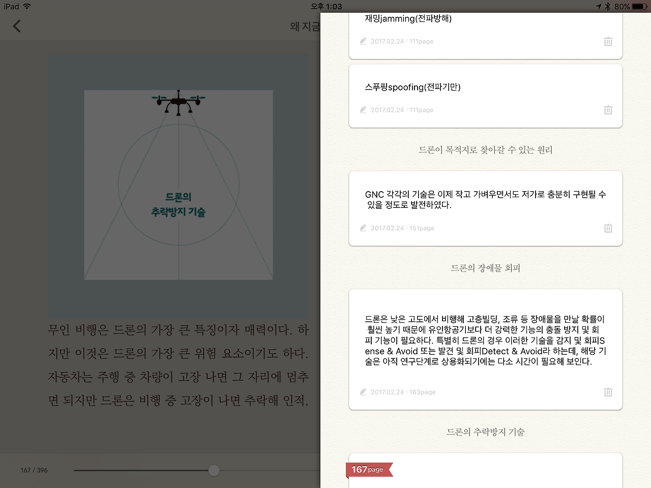The height and width of the screenshot is (488, 651).
Task: Select chapter heading 드론이 목적지로 찾아갈 수 있는 원리
Action: point(486,150)
